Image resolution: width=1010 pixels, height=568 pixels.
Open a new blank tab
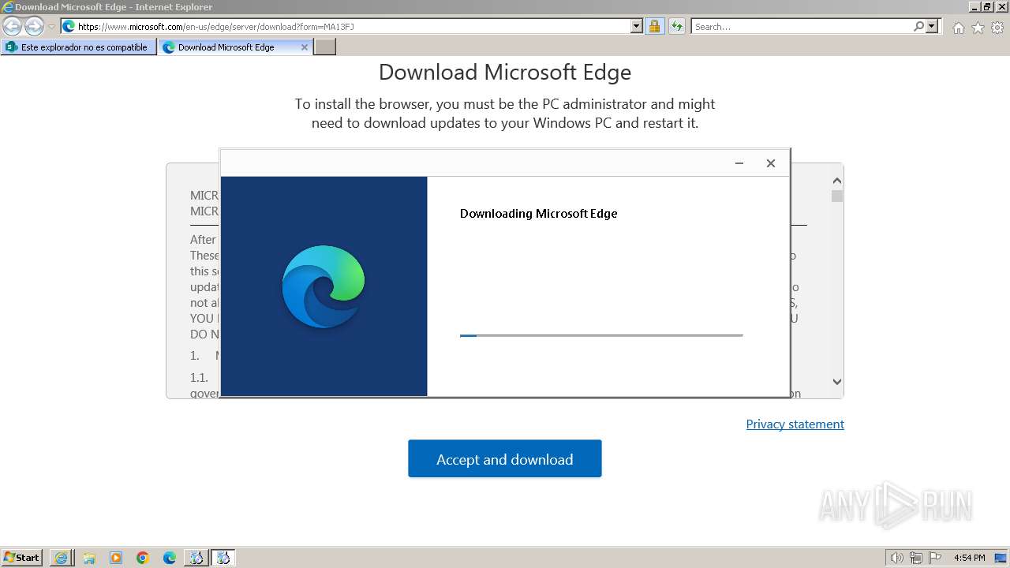tap(325, 47)
